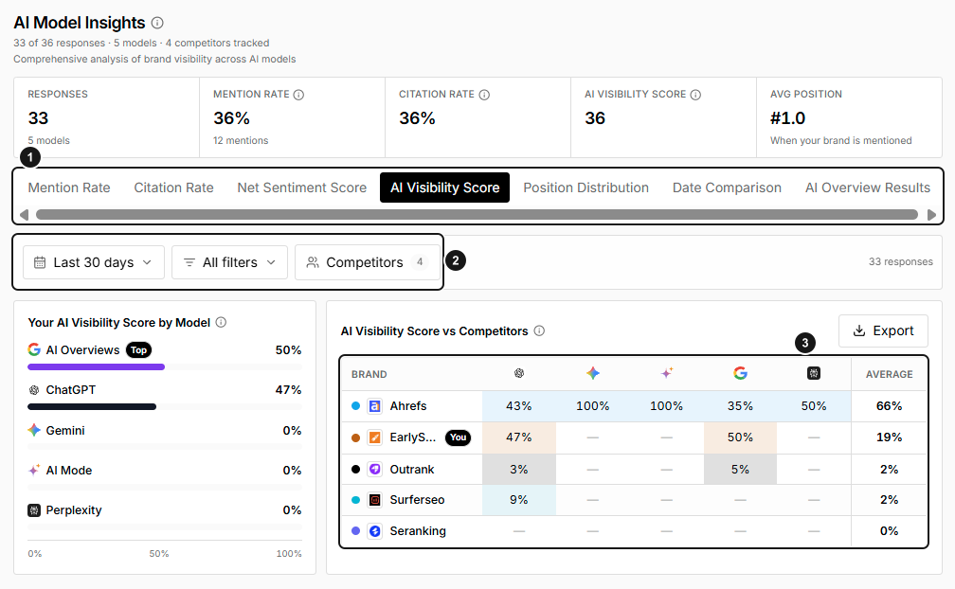The height and width of the screenshot is (589, 955).
Task: Click the AI Mode sparkle icon in table header
Action: click(x=667, y=373)
